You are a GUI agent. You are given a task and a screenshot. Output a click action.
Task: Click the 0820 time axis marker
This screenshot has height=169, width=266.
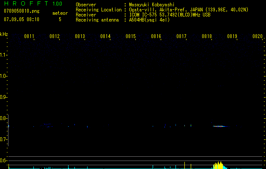click(x=258, y=36)
